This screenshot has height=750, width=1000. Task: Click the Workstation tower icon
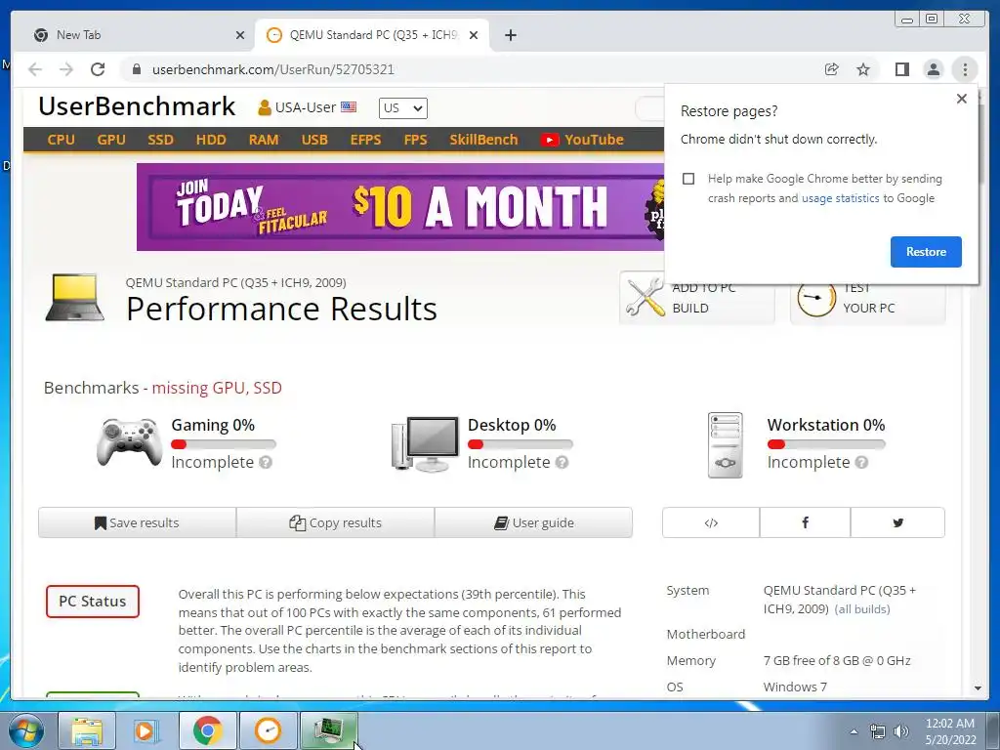[726, 445]
